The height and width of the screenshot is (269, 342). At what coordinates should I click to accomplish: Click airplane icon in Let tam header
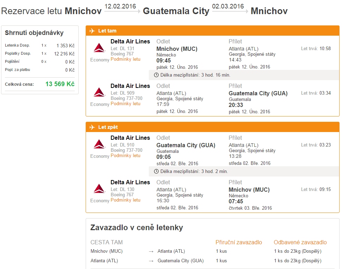pyautogui.click(x=92, y=31)
